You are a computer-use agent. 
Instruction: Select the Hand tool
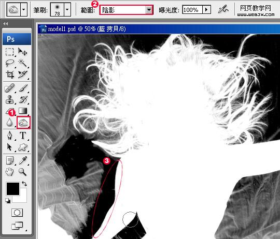point(9,172)
